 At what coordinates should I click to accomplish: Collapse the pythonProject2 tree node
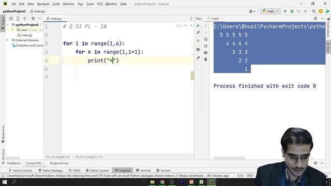pyautogui.click(x=8, y=25)
